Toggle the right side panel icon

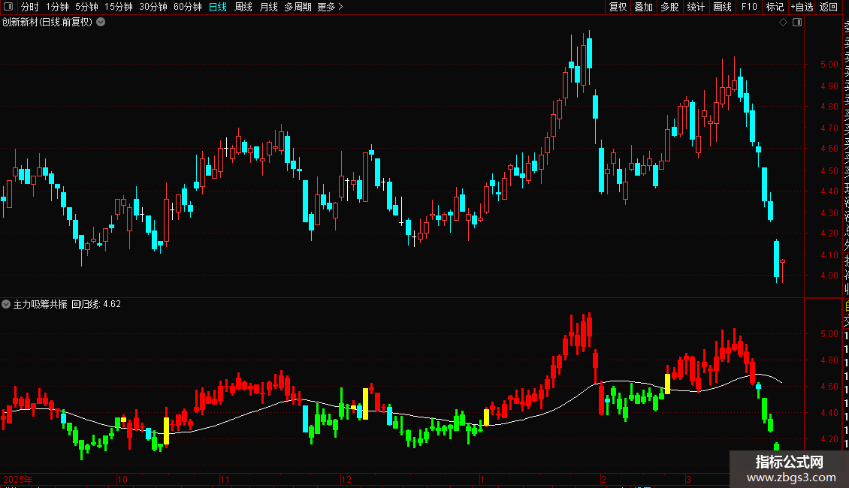tap(797, 22)
